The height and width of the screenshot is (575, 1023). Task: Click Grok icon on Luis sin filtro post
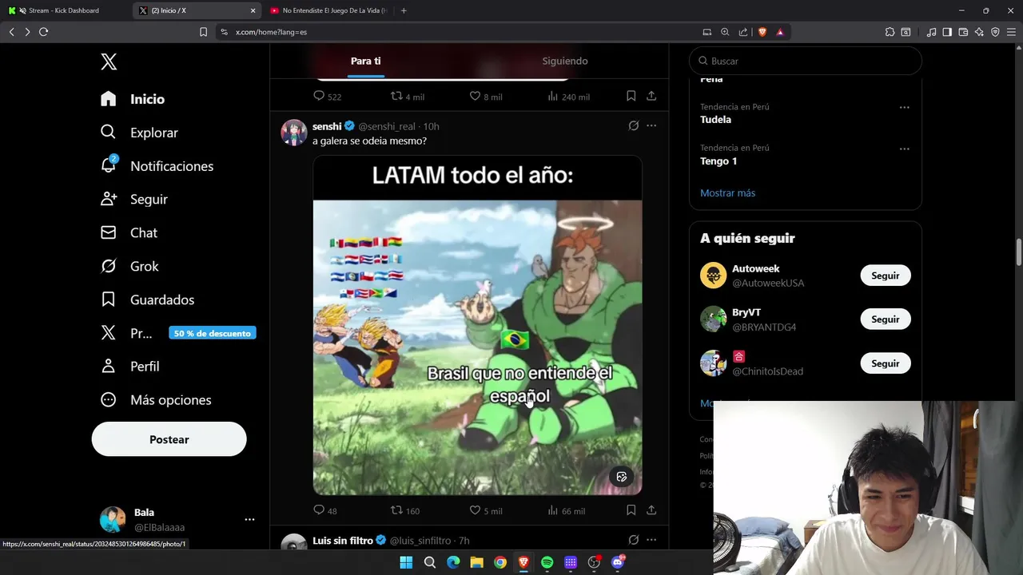click(x=634, y=540)
